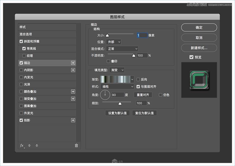This screenshot has height=166, width=235.
Task: Click the up arrow to move effect up
Action: 29,146
